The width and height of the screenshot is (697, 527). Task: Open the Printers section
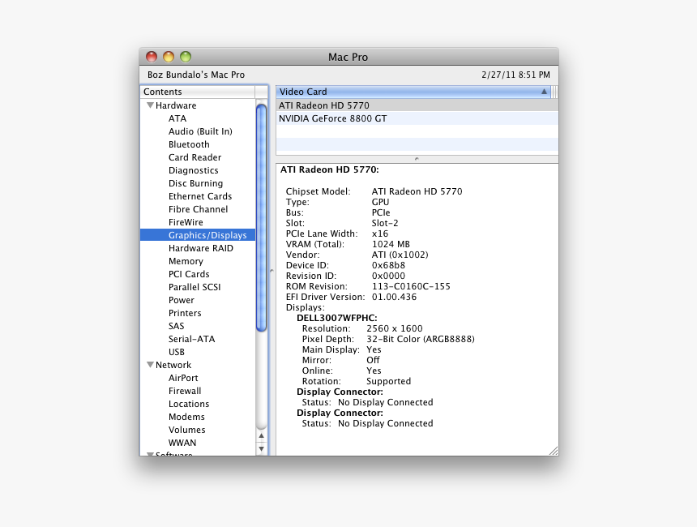point(185,313)
